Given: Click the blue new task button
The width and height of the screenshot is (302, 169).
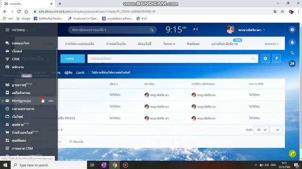Looking at the screenshot, I should click(69, 59).
